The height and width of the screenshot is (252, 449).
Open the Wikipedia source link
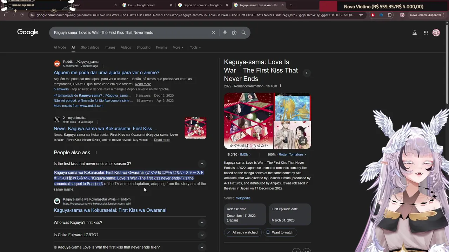pyautogui.click(x=243, y=198)
